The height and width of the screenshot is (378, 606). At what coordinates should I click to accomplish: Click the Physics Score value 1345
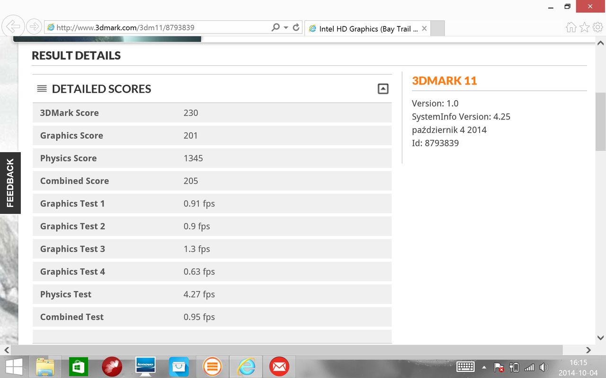click(x=193, y=158)
